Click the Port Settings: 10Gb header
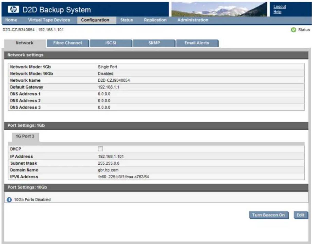 (x=156, y=187)
